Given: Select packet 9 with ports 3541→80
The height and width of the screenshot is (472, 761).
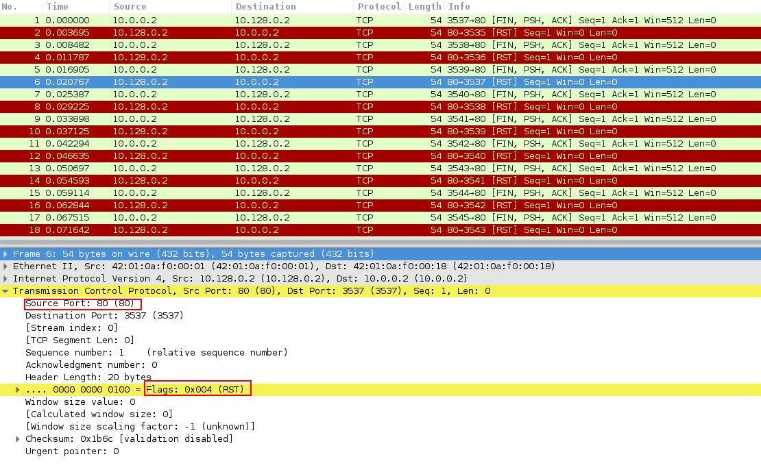Looking at the screenshot, I should [380, 119].
